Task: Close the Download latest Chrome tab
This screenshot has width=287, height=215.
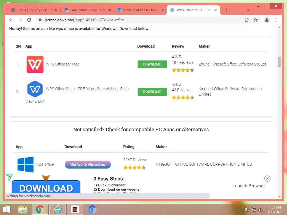Action: coord(163,10)
